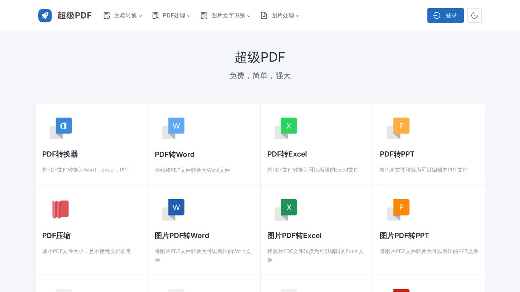Select the 文档转换 menu icon
Screen dimensions: 520x292
(x=106, y=15)
